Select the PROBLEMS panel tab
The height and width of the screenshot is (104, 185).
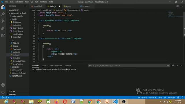36,66
